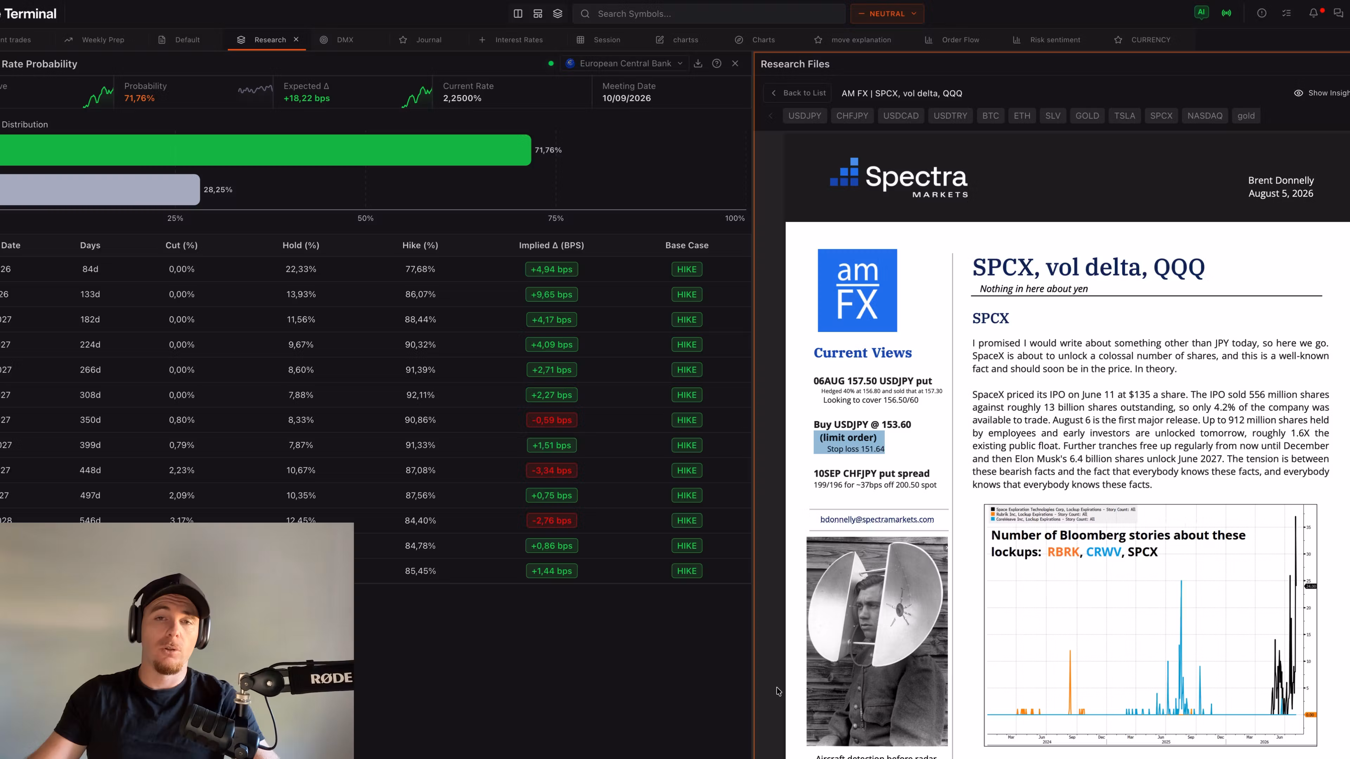
Task: Select the USDCAD tag
Action: coord(901,116)
